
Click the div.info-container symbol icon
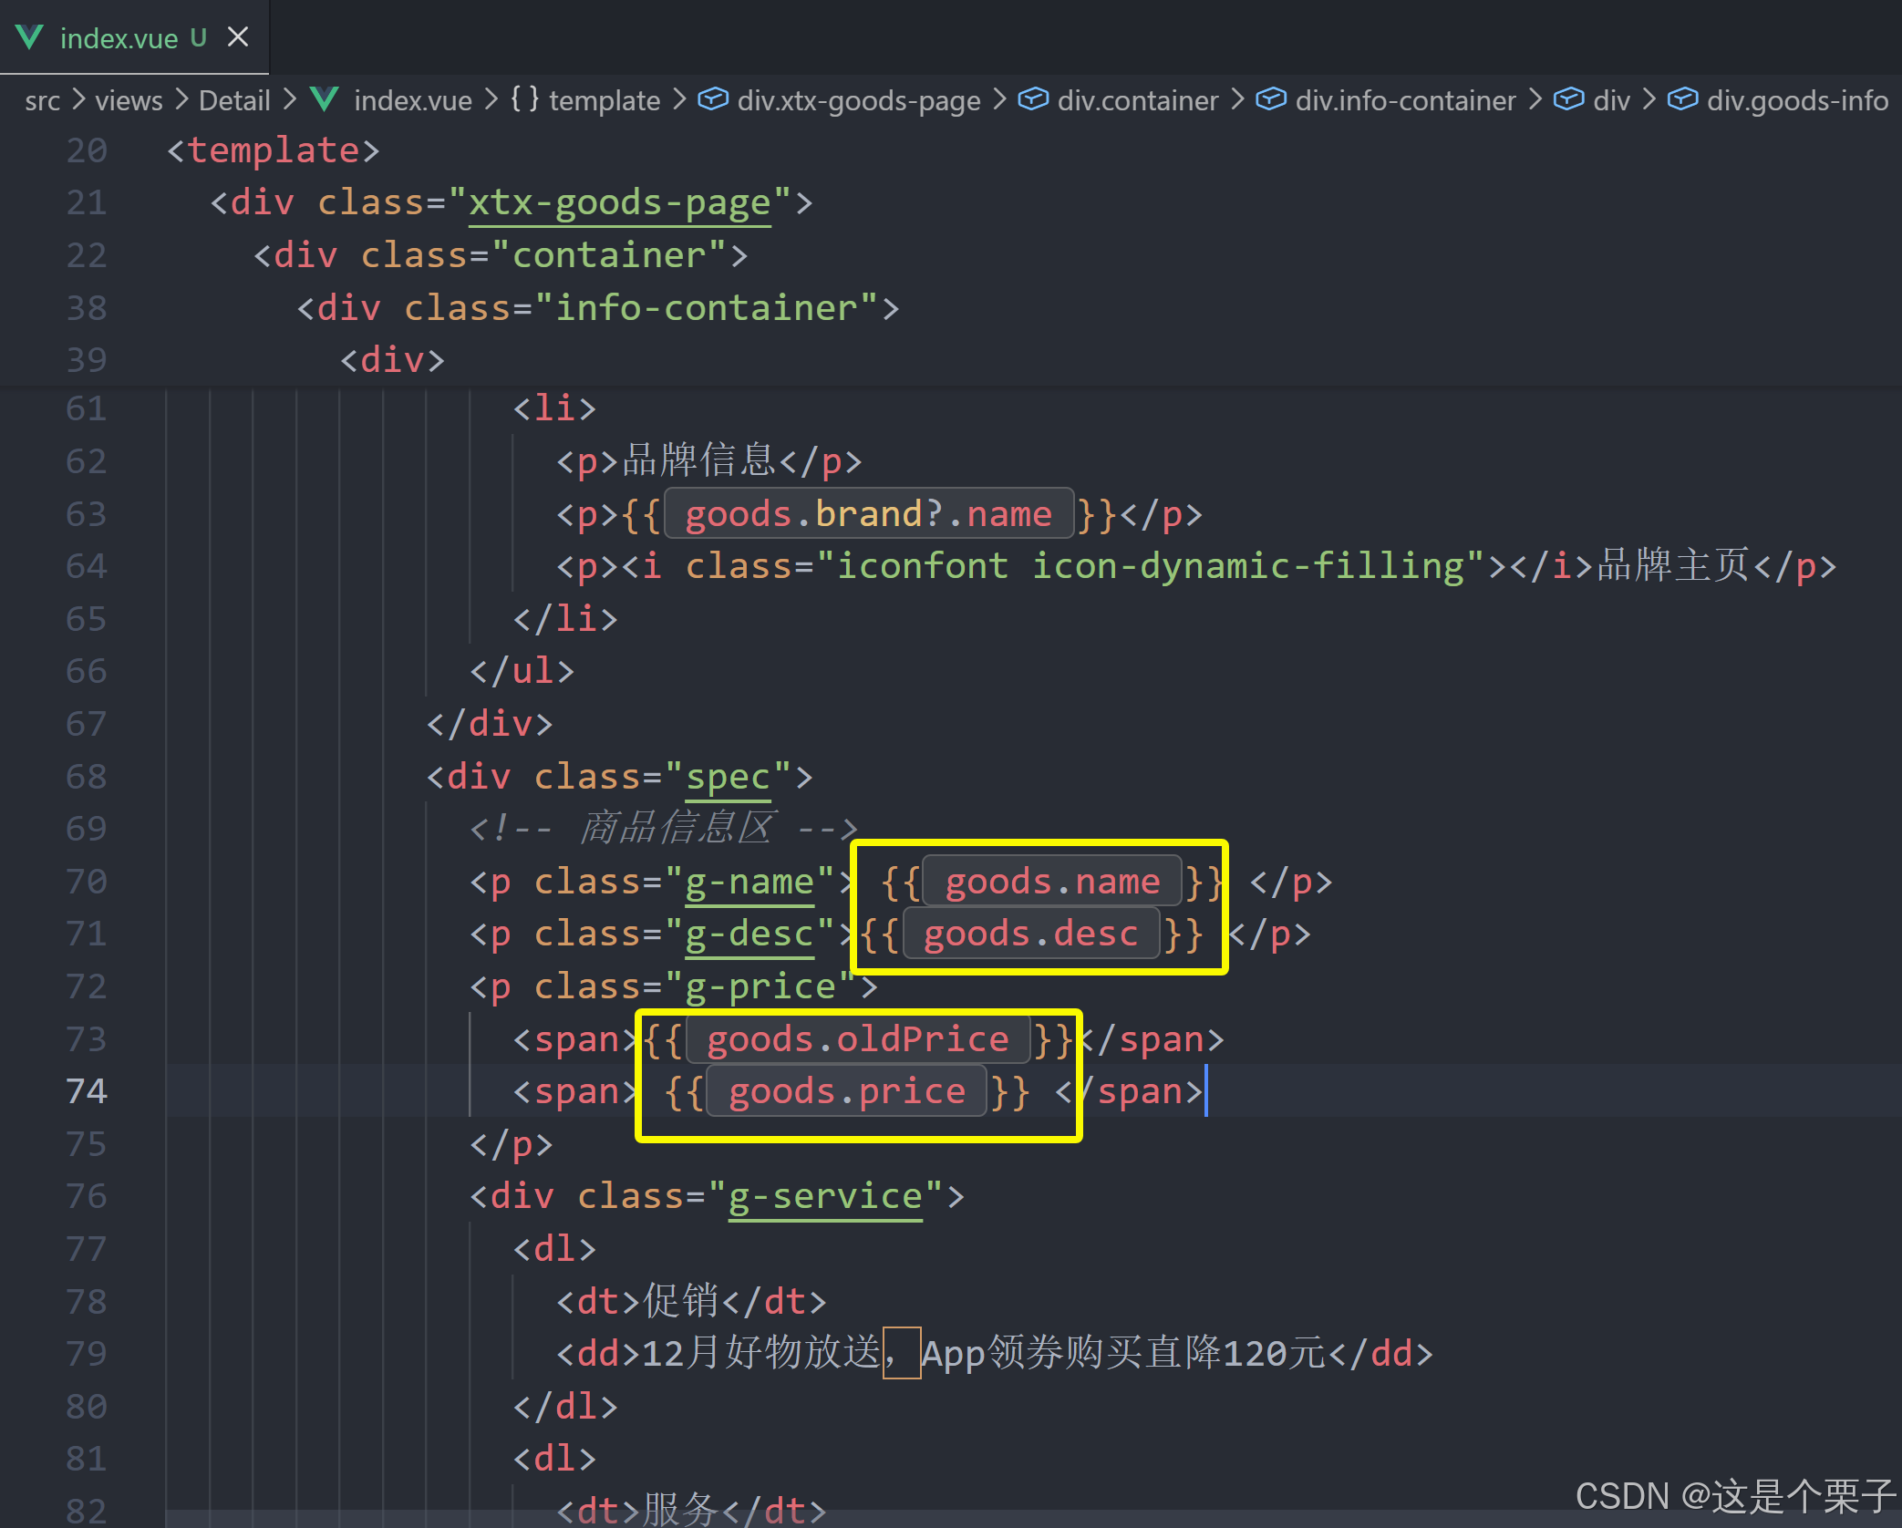pos(1270,99)
